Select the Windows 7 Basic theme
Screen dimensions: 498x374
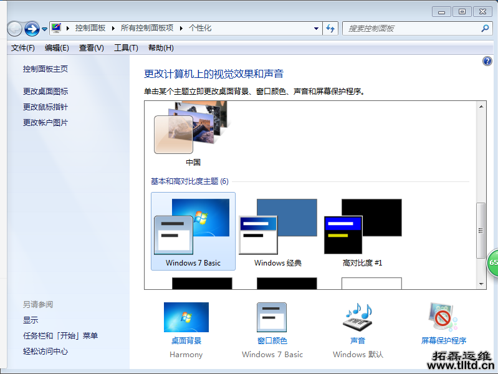pos(193,231)
